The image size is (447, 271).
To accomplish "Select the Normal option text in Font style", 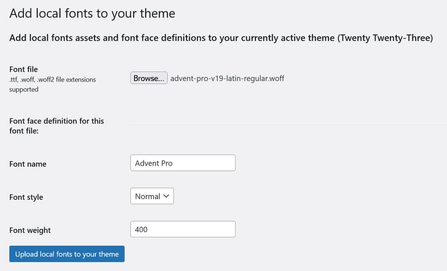I will pos(147,196).
